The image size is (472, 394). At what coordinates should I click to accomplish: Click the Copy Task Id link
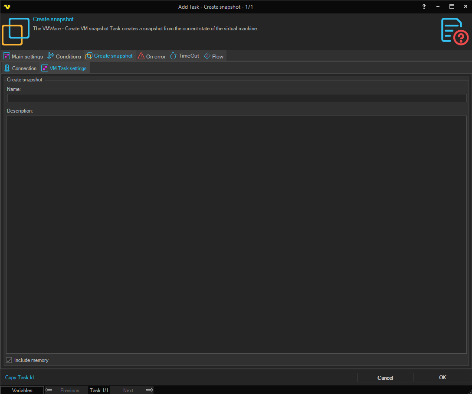coord(20,378)
